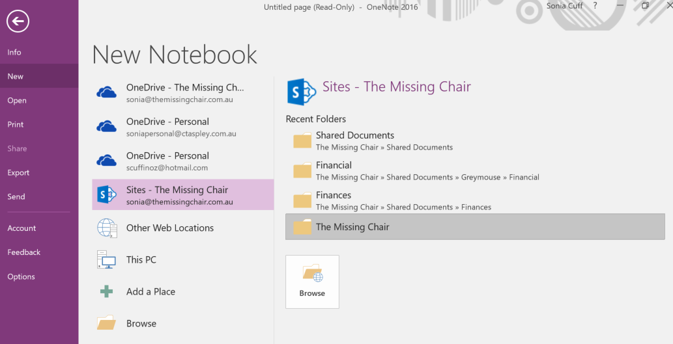The height and width of the screenshot is (344, 673).
Task: Click the This PC computer icon
Action: [106, 259]
